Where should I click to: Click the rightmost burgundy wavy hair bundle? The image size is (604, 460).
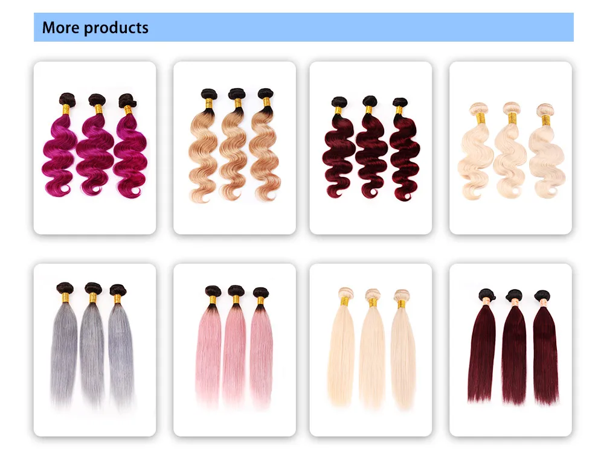(405, 149)
